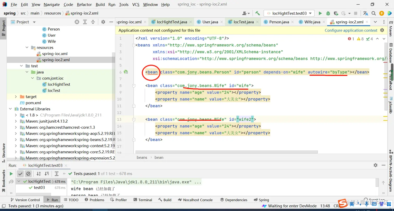This screenshot has height=211, width=394.
Task: Click Configure application context link
Action: [x=351, y=30]
